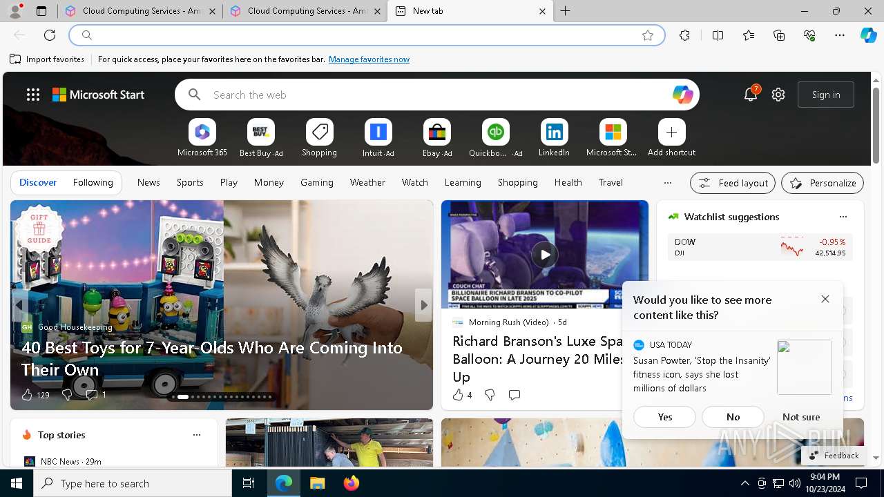Open the Shopping tag shortcut icon
Screen dimensions: 884x497
pos(319,132)
